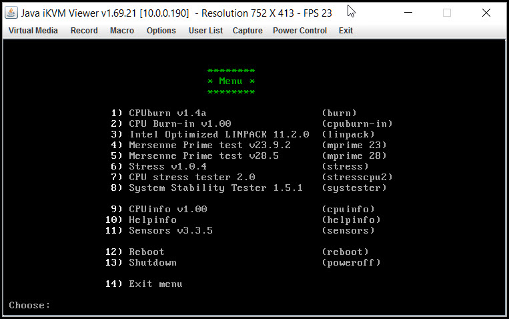The image size is (509, 319).
Task: Close the iKVM Viewer window
Action: (x=486, y=13)
